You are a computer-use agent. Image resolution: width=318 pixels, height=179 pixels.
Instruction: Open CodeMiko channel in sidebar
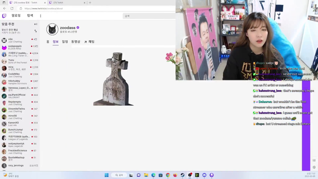[20, 75]
